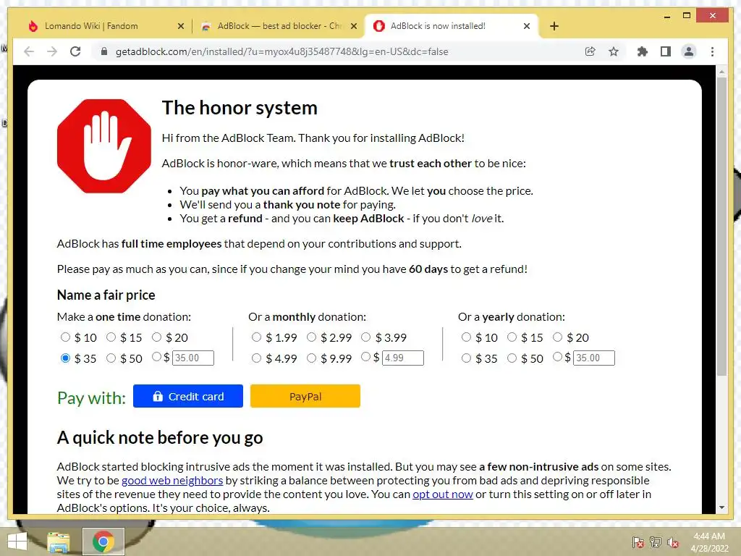This screenshot has width=741, height=556.
Task: Select monthly custom amount radio
Action: (x=365, y=357)
